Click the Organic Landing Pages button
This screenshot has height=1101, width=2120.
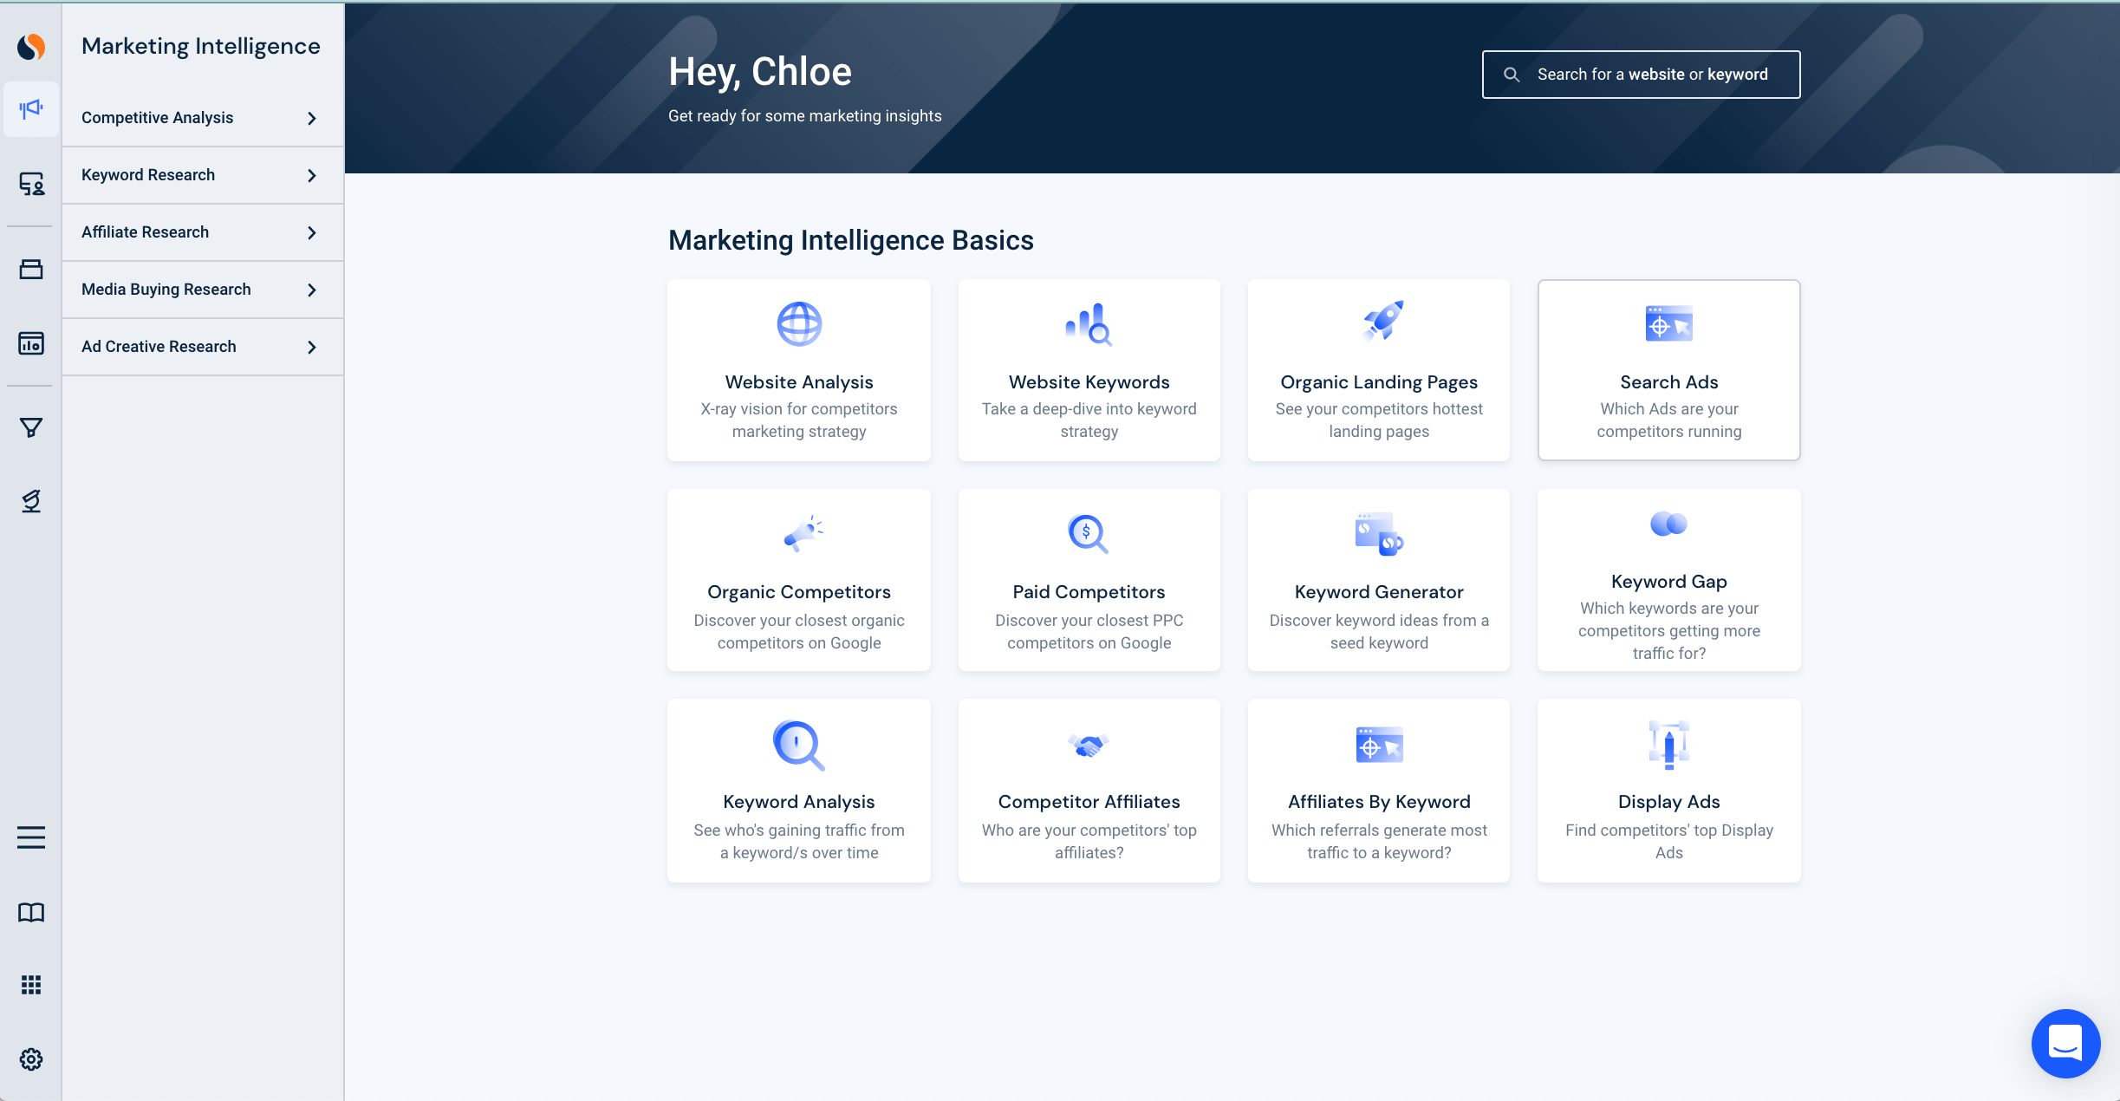1378,368
